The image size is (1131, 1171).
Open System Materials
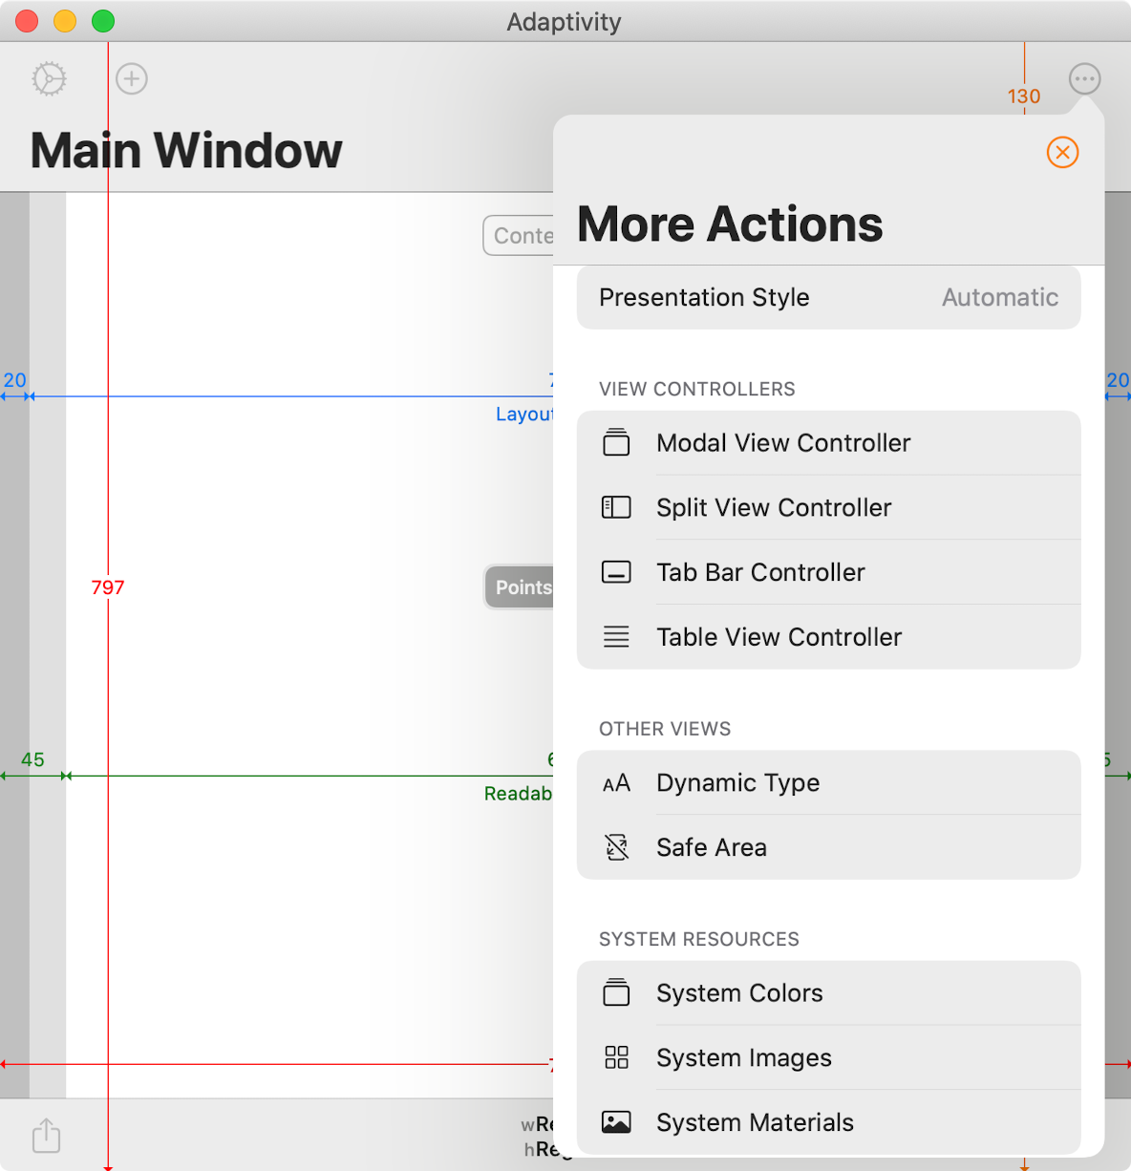tap(828, 1122)
